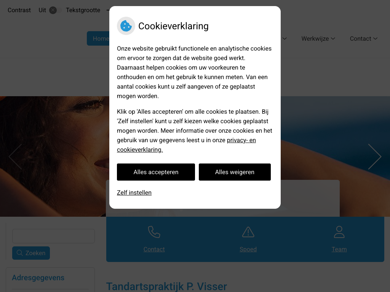Open the Spoed quick link
Viewport: 390px width, 292px height.
click(x=248, y=249)
